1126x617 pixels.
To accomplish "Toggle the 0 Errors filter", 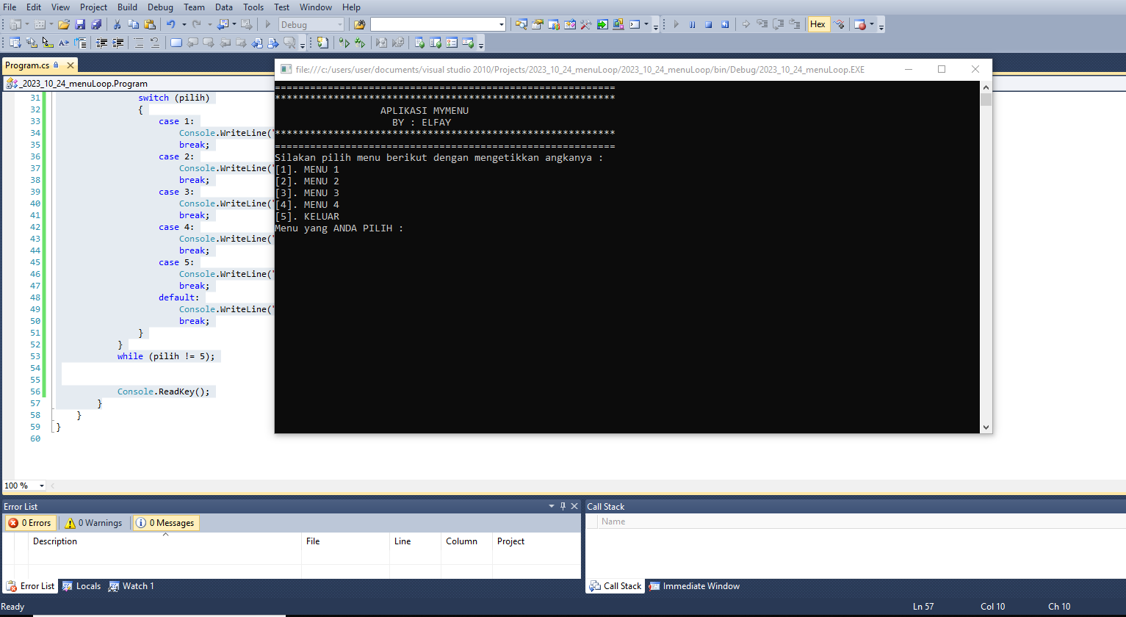I will tap(30, 523).
